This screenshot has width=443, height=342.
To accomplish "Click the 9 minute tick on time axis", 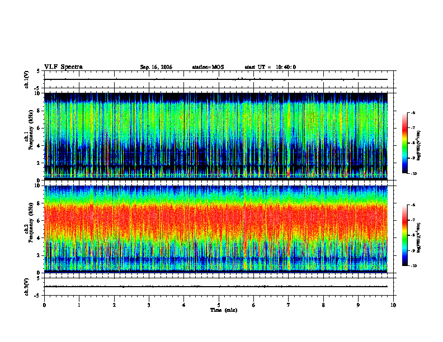I will tap(358, 305).
